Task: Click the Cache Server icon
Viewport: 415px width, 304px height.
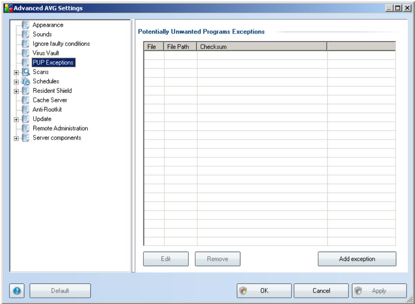Action: [x=25, y=100]
